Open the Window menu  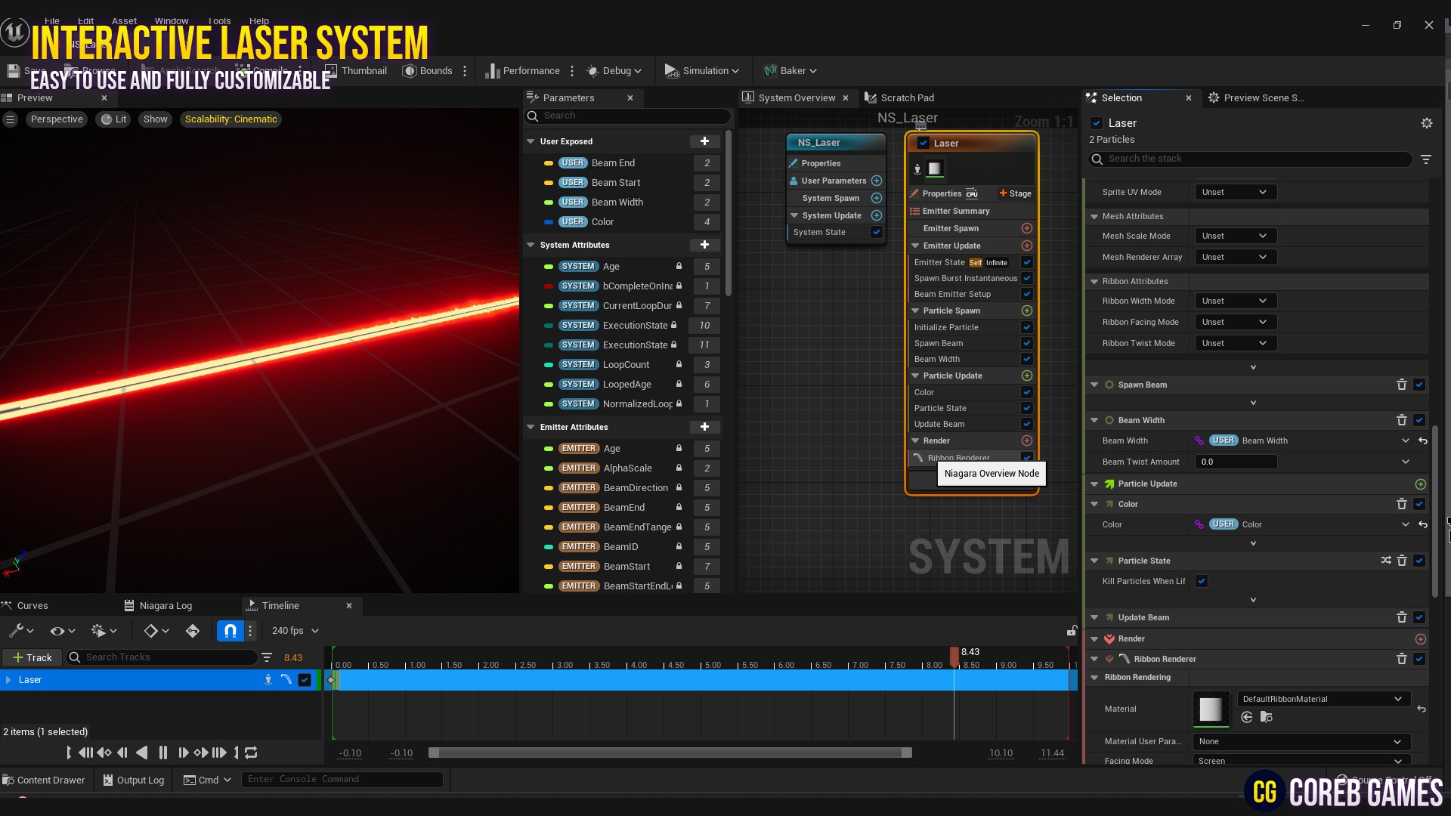172,20
